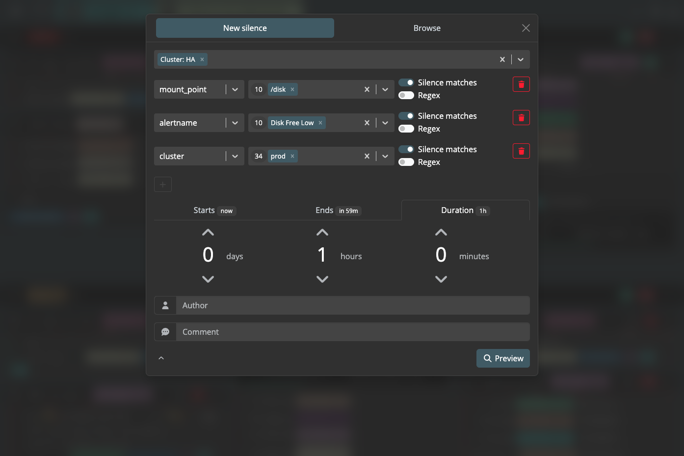Image resolution: width=684 pixels, height=456 pixels.
Task: Delete the mount_point matcher row
Action: coord(521,84)
